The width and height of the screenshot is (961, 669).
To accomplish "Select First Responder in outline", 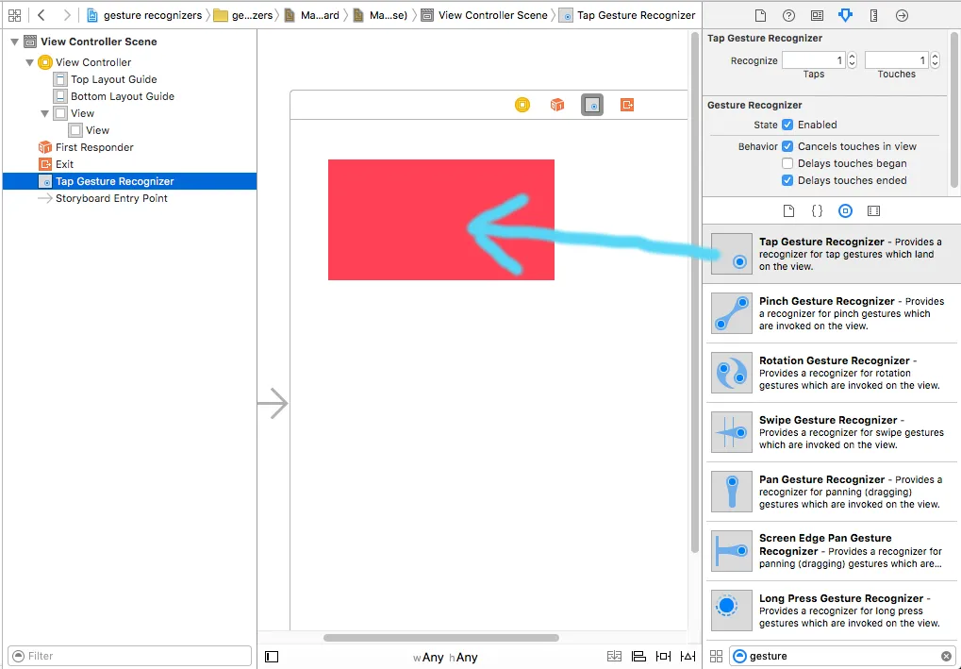I will (x=129, y=147).
